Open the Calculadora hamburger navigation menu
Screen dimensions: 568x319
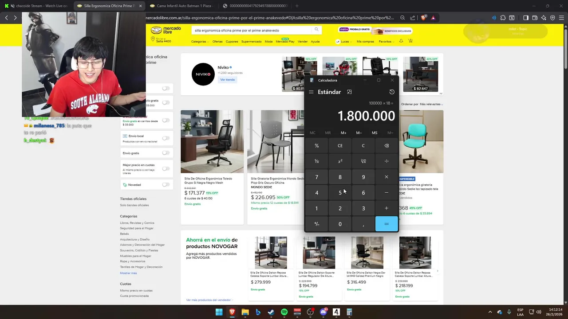click(311, 92)
